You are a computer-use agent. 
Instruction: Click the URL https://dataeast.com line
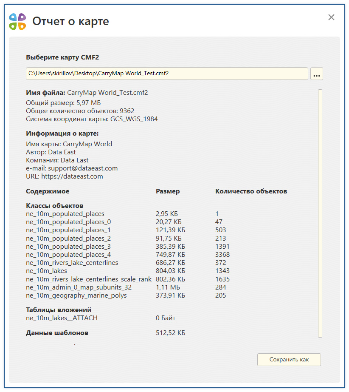click(65, 176)
